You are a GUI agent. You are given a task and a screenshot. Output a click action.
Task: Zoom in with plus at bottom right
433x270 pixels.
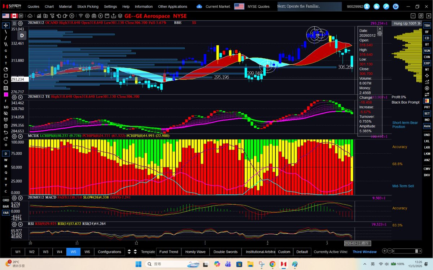(385, 251)
